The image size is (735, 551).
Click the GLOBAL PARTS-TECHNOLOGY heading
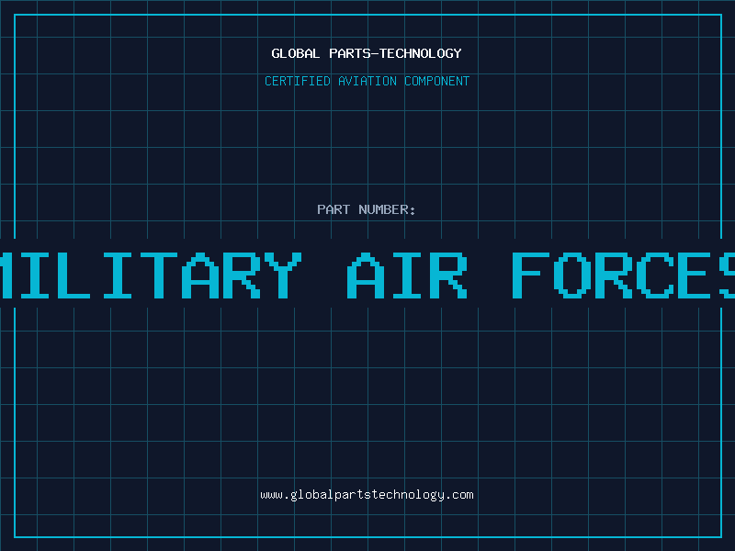click(367, 53)
